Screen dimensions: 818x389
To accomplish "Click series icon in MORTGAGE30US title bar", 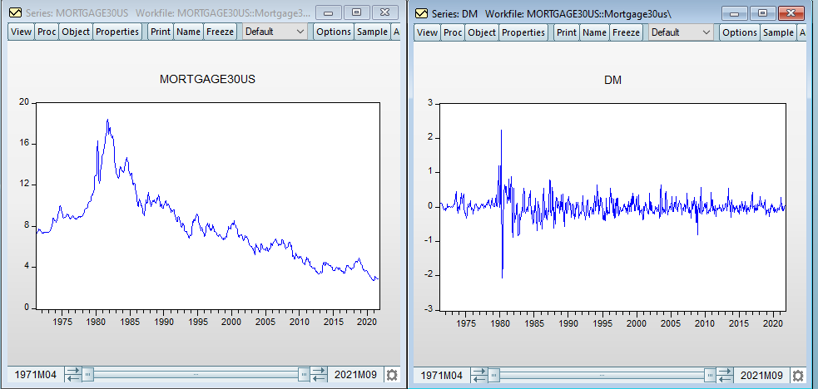I will (16, 12).
